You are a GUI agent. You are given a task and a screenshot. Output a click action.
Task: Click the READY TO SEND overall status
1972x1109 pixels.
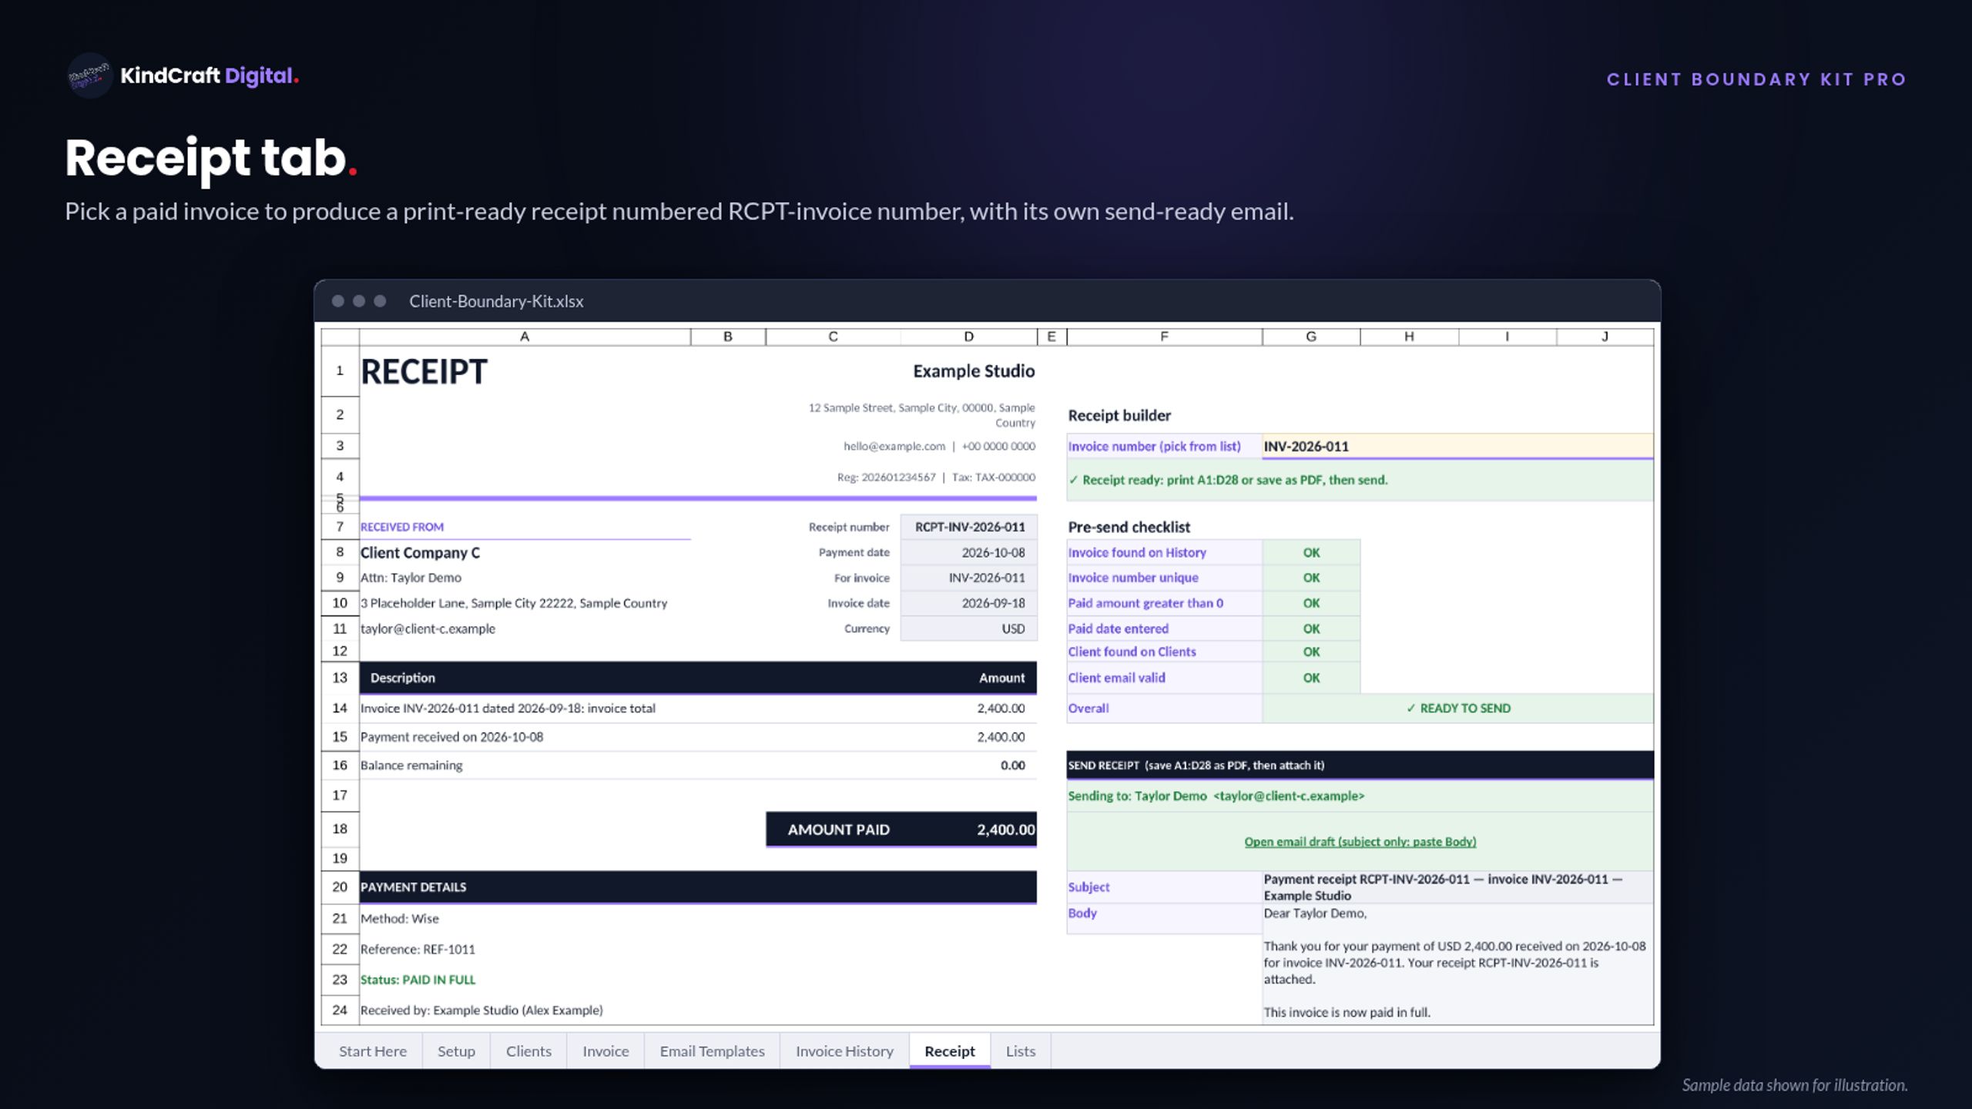point(1457,709)
